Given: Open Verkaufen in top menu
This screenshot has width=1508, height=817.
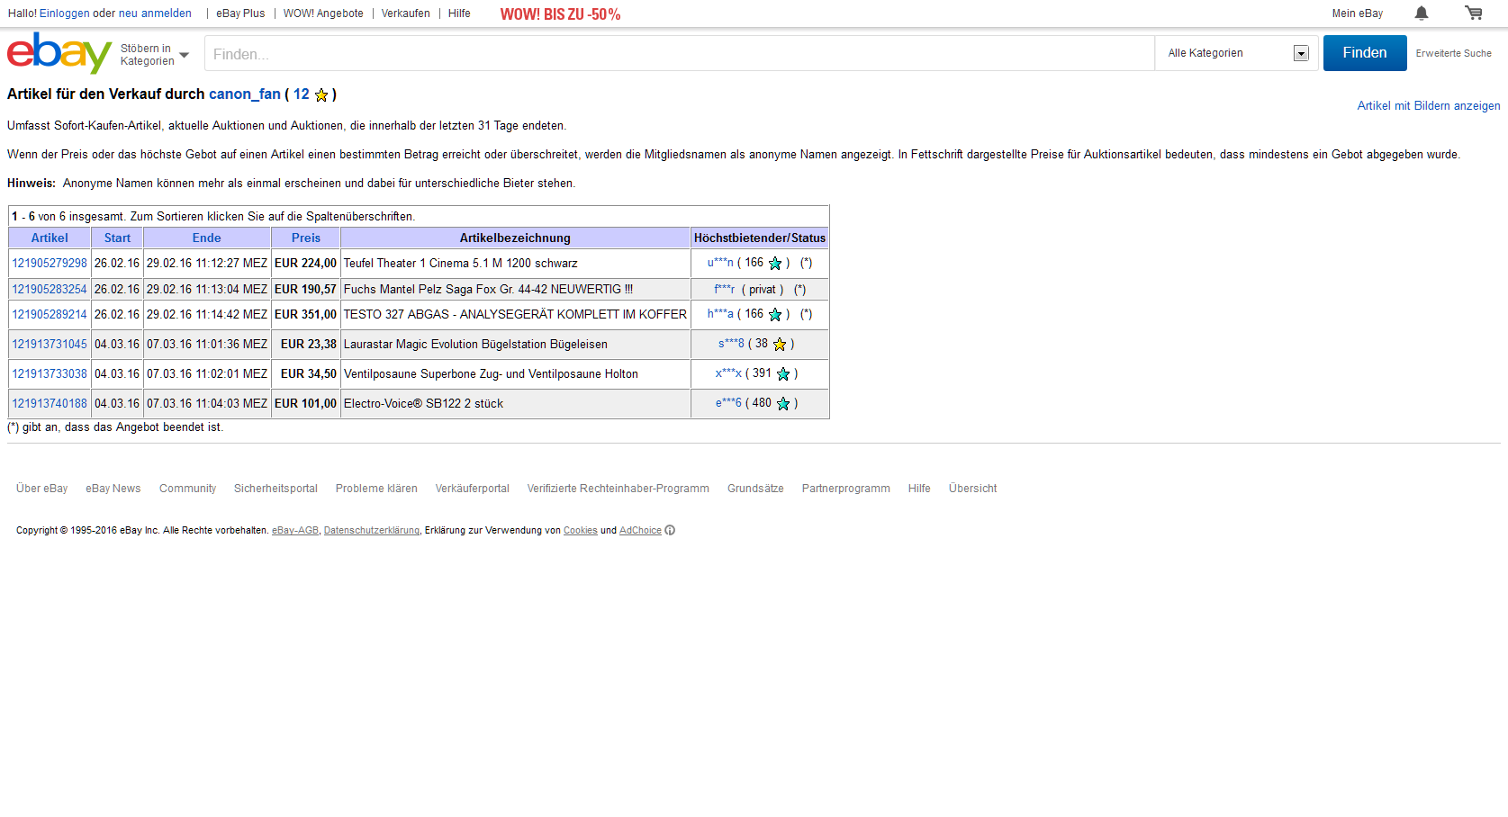Looking at the screenshot, I should 405,13.
